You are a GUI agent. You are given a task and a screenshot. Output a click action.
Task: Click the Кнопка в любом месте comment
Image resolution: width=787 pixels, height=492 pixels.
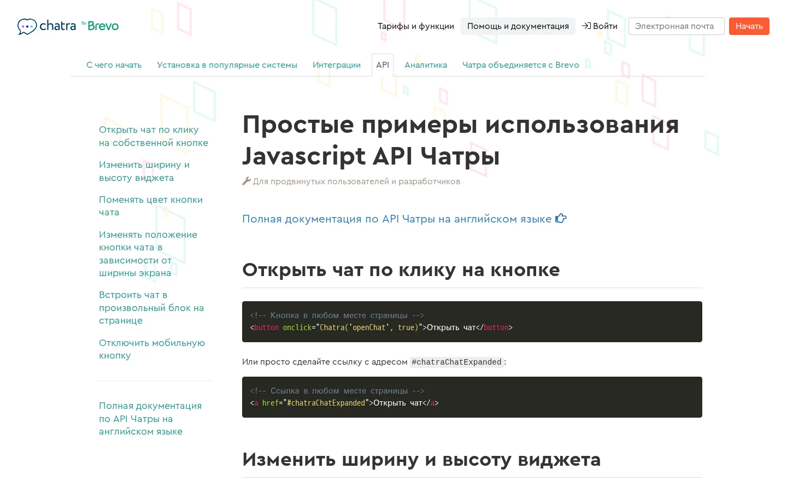pyautogui.click(x=337, y=315)
